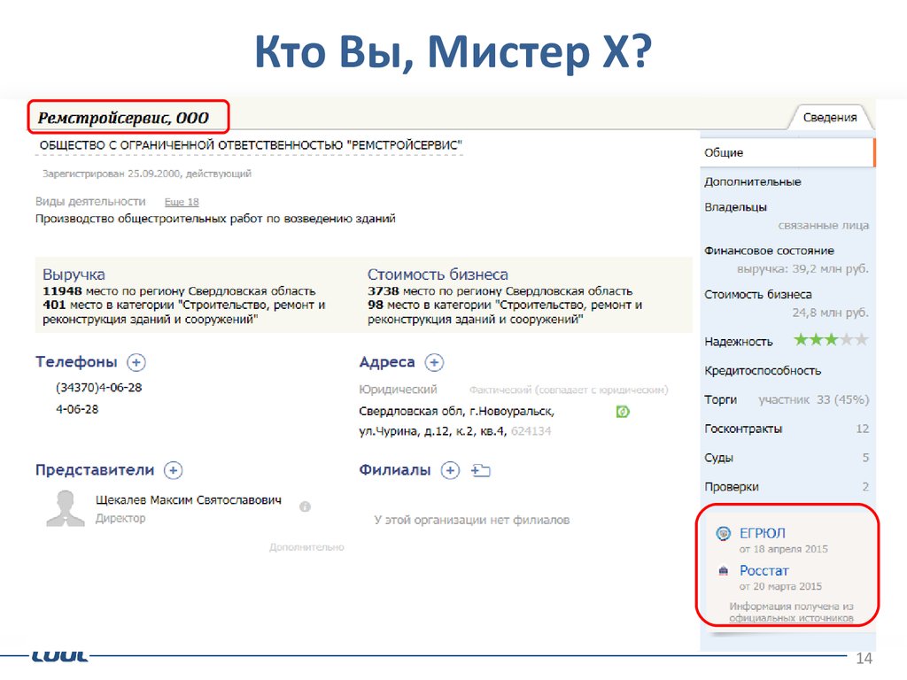Click the Надежность star rating
Image resolution: width=907 pixels, height=680 pixels.
pyautogui.click(x=830, y=340)
